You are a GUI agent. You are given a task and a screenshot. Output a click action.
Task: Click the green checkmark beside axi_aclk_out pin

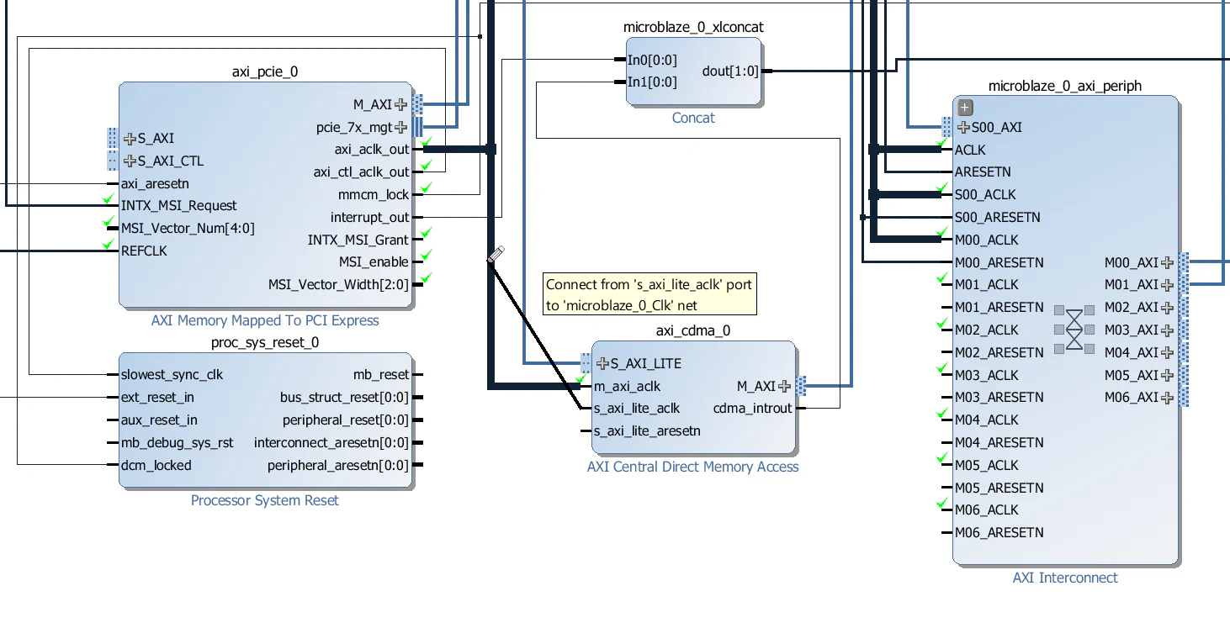click(x=426, y=143)
